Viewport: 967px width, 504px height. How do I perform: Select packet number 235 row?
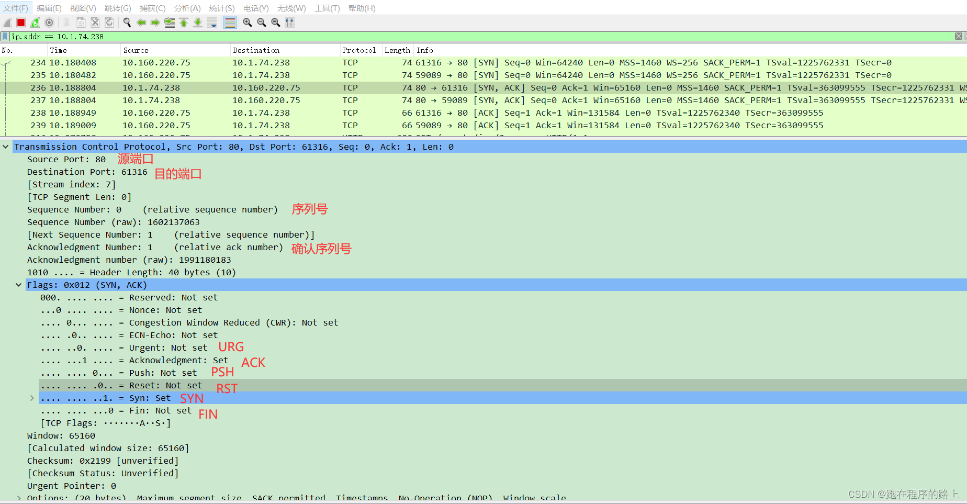point(483,75)
